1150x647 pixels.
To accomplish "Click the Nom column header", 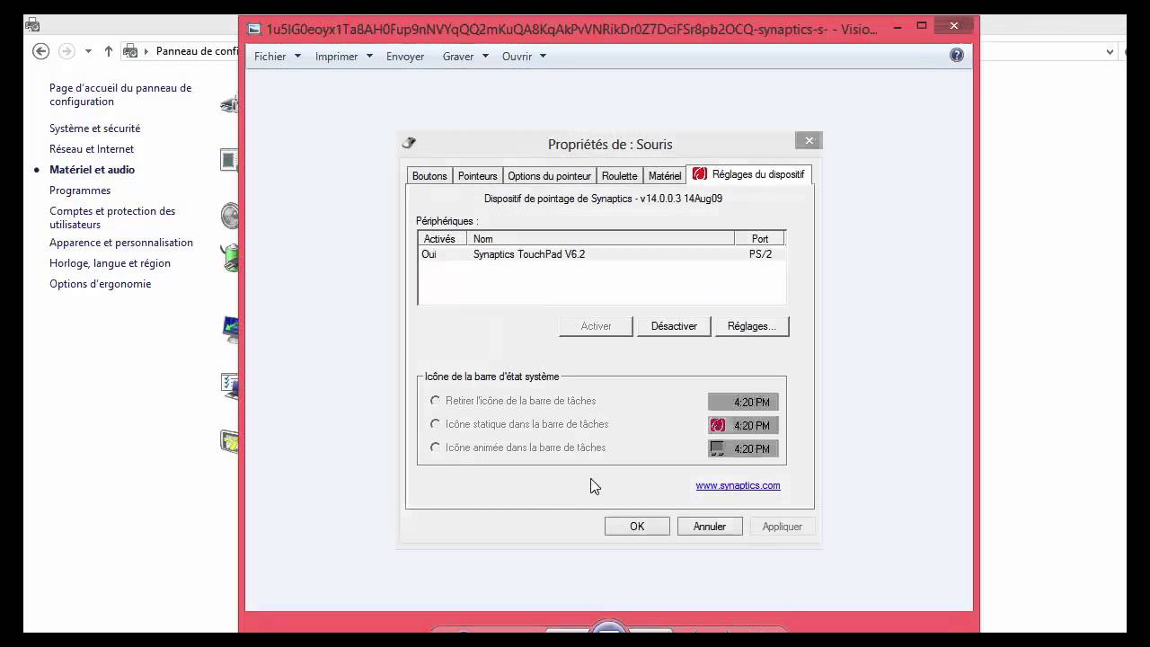I will click(x=600, y=239).
